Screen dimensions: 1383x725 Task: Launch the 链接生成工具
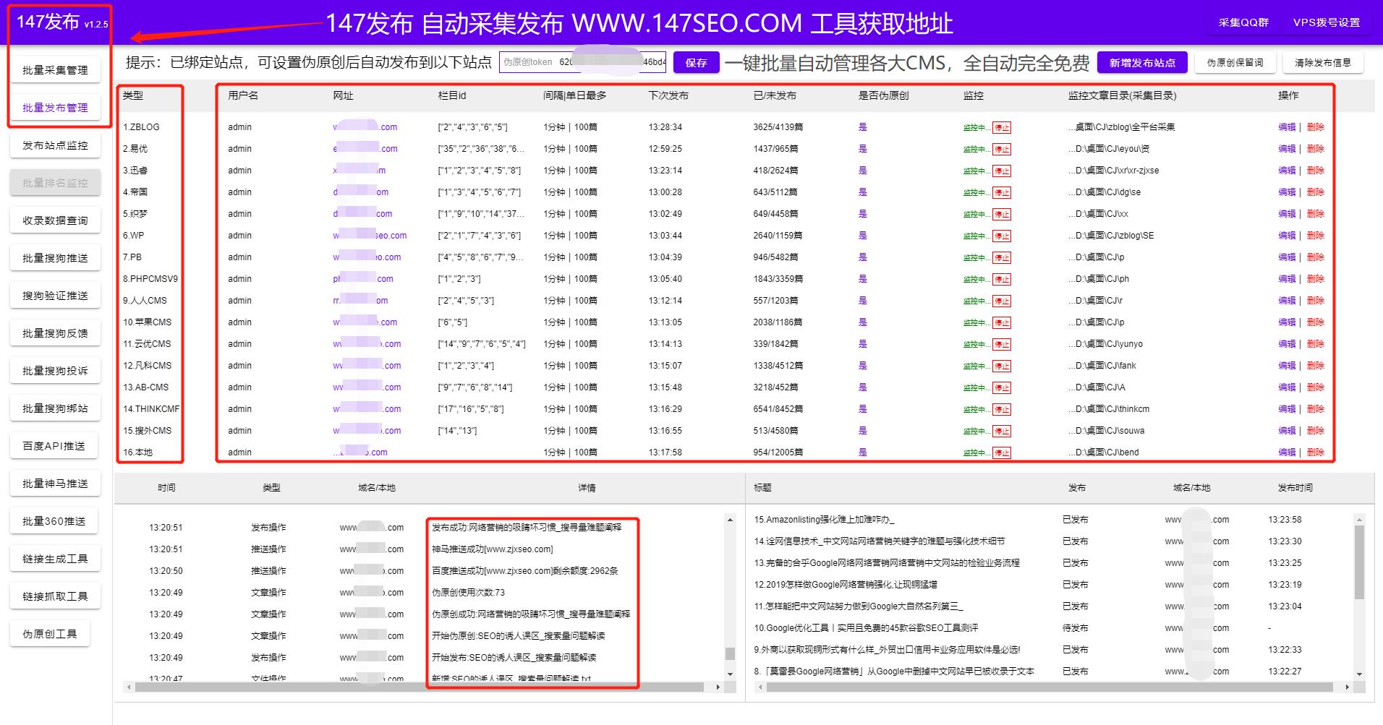point(55,558)
